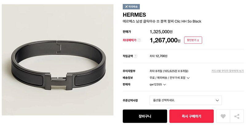Expand seller qw12355 dropdown arrow
246x126 pixels.
click(165, 84)
